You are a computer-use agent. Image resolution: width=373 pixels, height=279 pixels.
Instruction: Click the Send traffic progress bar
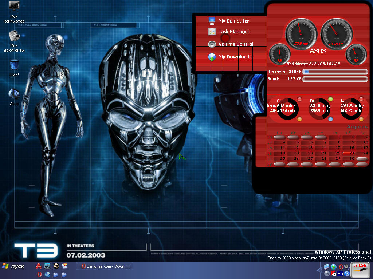(x=335, y=79)
